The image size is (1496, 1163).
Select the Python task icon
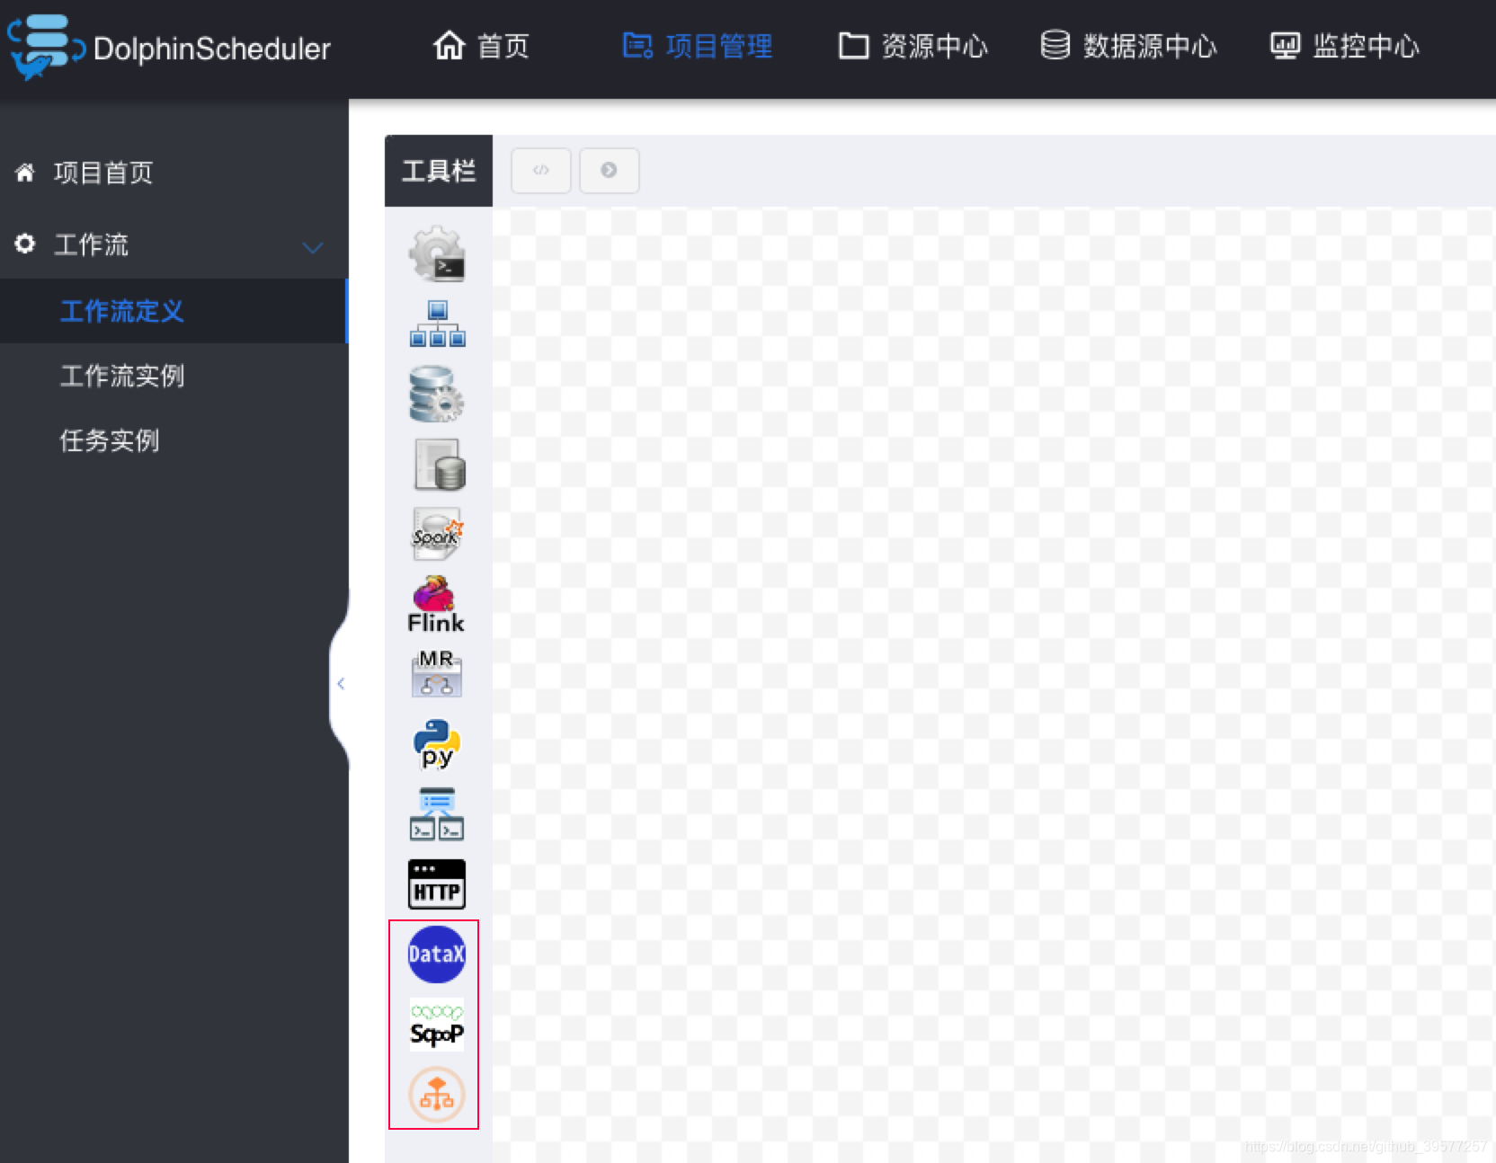pyautogui.click(x=436, y=744)
